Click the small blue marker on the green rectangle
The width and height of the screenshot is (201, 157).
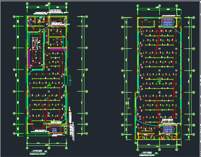[70, 80]
